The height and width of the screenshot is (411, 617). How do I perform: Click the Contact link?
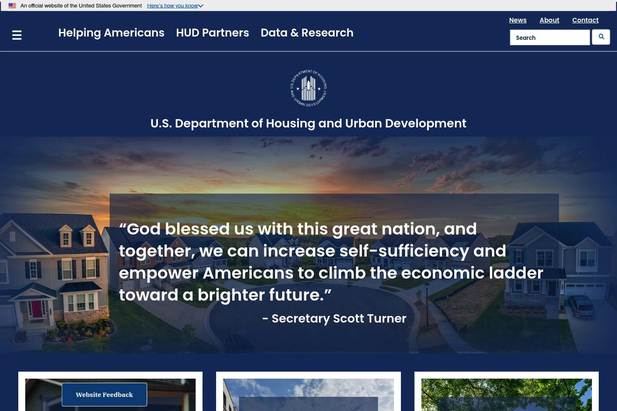[585, 20]
